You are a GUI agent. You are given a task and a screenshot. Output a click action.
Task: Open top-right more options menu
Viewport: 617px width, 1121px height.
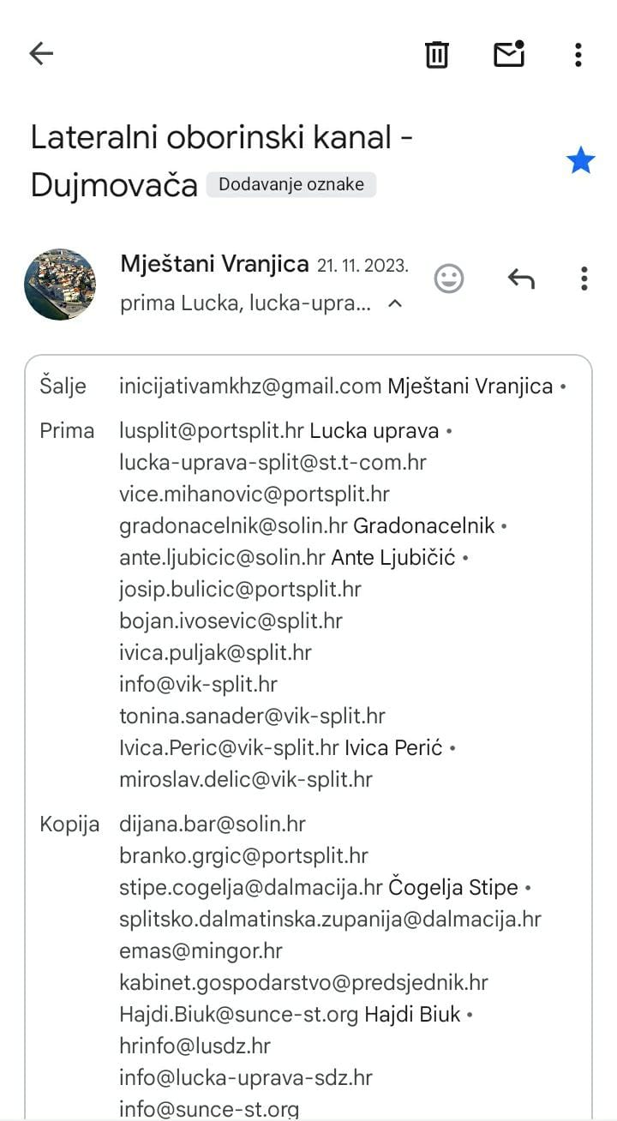[578, 54]
